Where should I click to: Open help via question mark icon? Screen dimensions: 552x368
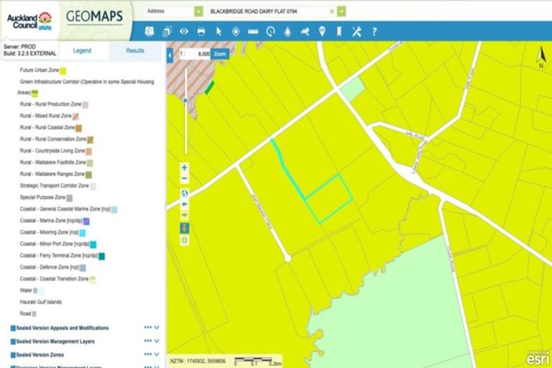click(374, 32)
